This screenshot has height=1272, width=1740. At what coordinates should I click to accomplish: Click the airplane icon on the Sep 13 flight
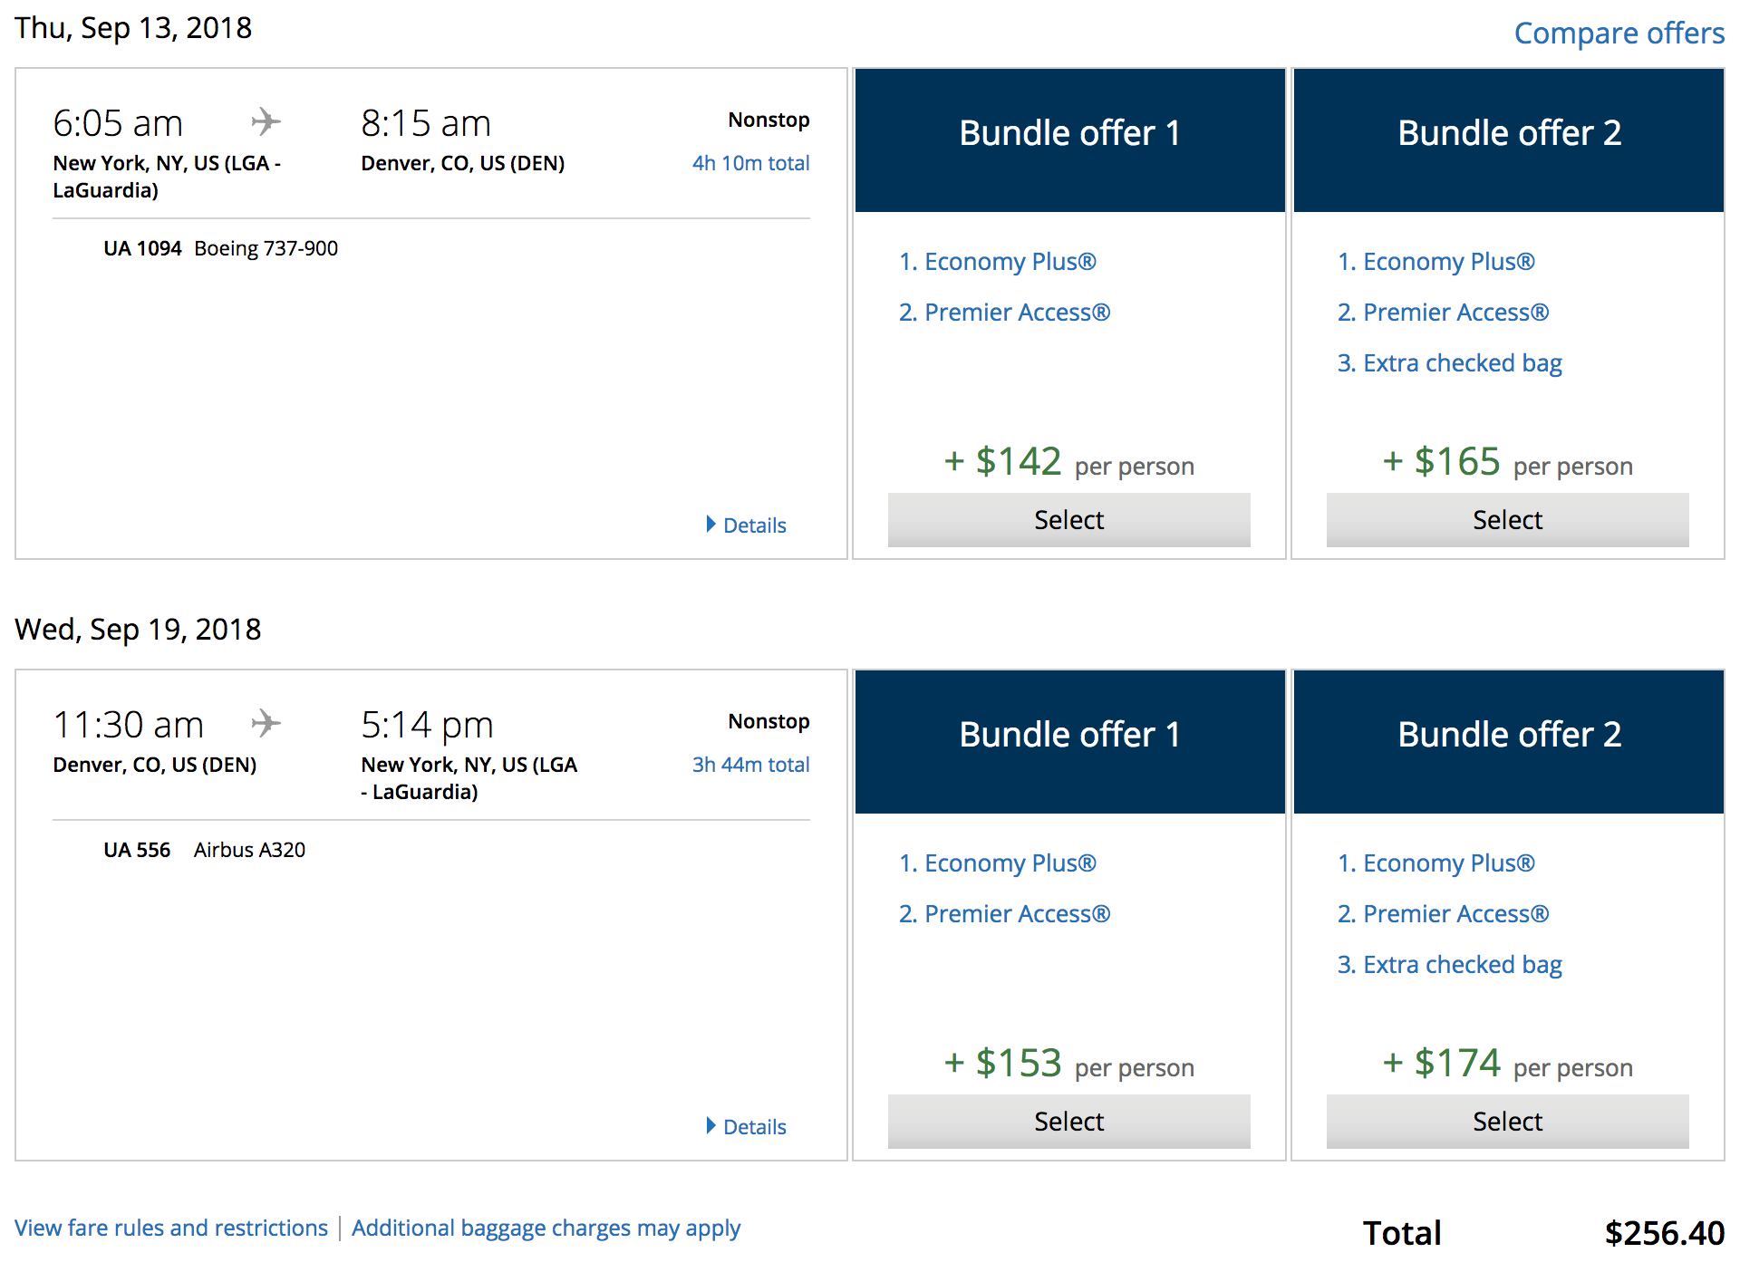[x=266, y=121]
